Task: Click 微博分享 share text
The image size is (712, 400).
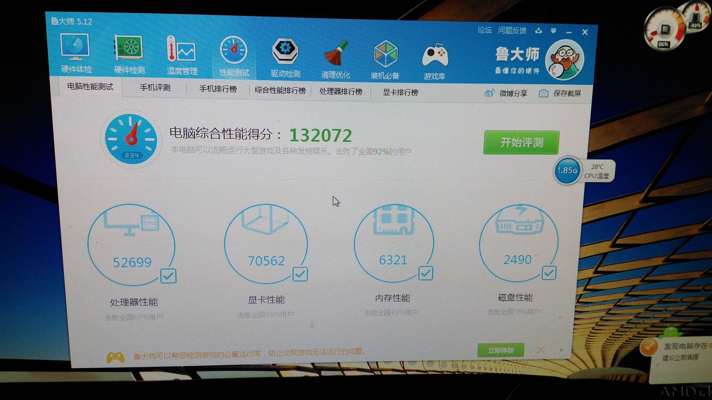Action: (x=513, y=93)
